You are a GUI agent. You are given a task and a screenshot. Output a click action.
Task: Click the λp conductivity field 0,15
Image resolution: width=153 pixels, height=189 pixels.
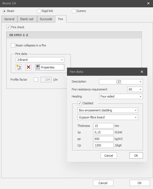[x=103, y=132]
